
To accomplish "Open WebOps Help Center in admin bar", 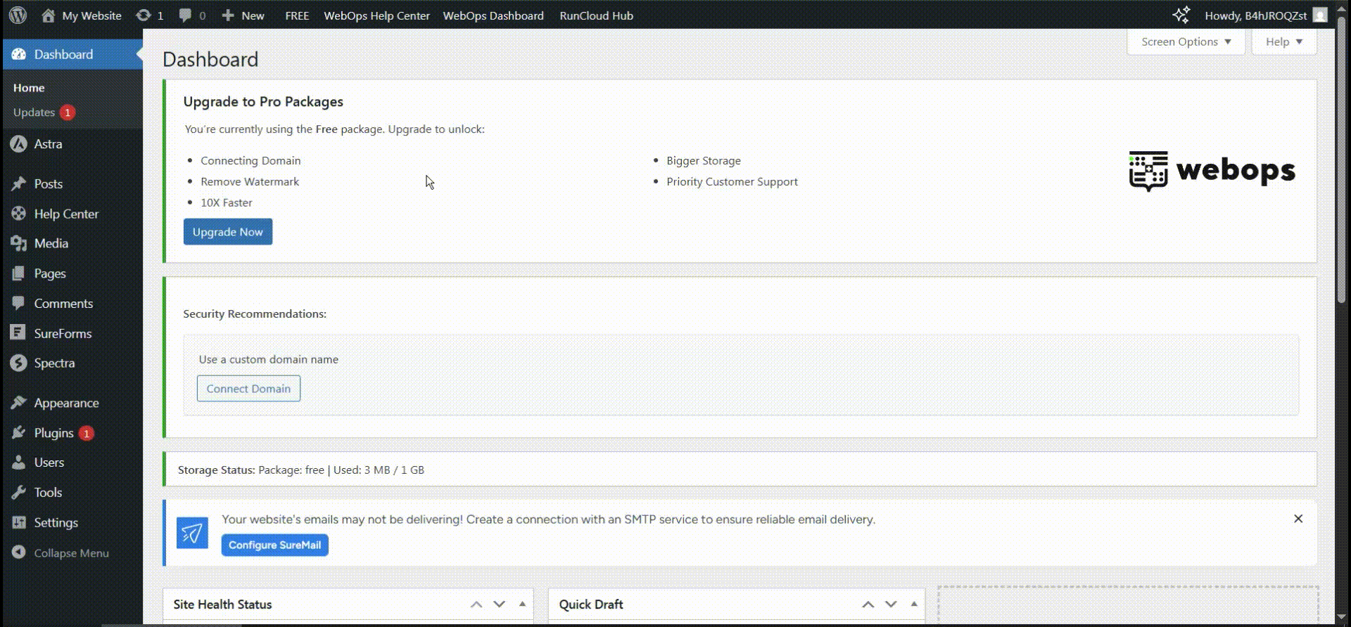I will pyautogui.click(x=376, y=15).
